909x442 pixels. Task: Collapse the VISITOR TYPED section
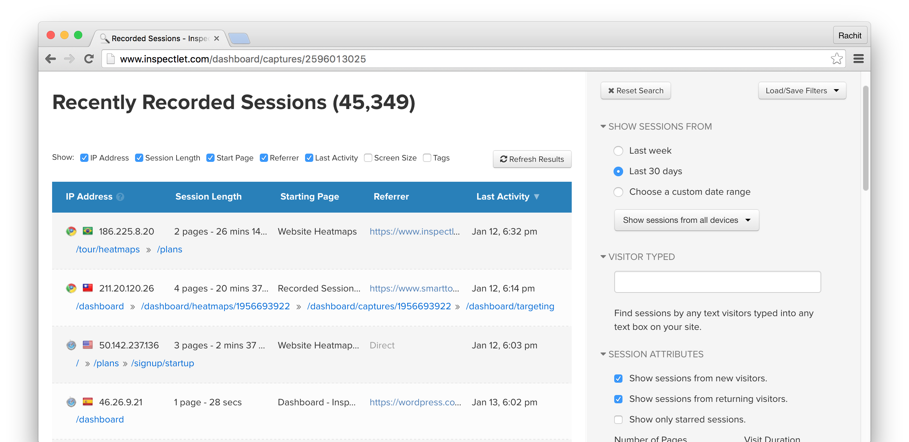tap(603, 256)
